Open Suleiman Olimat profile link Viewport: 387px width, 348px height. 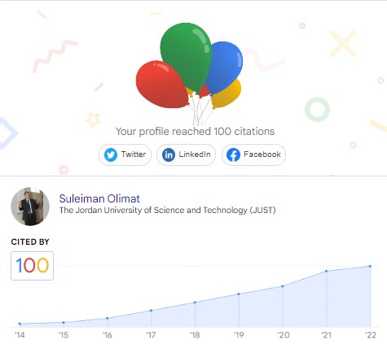99,198
